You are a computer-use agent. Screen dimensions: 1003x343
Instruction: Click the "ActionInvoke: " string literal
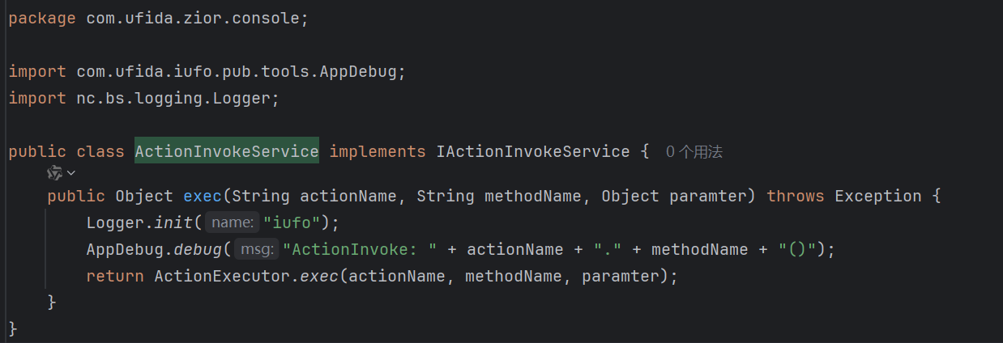point(359,249)
